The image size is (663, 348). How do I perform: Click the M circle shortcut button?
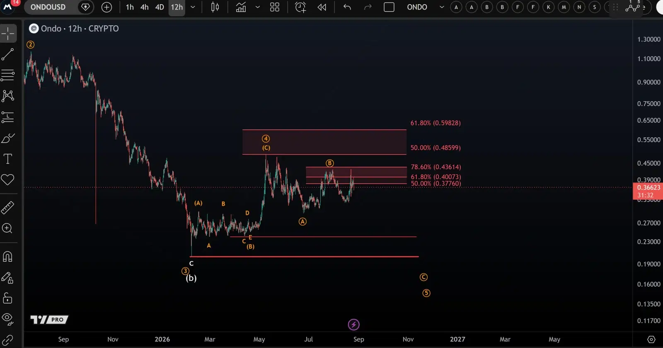click(x=564, y=7)
